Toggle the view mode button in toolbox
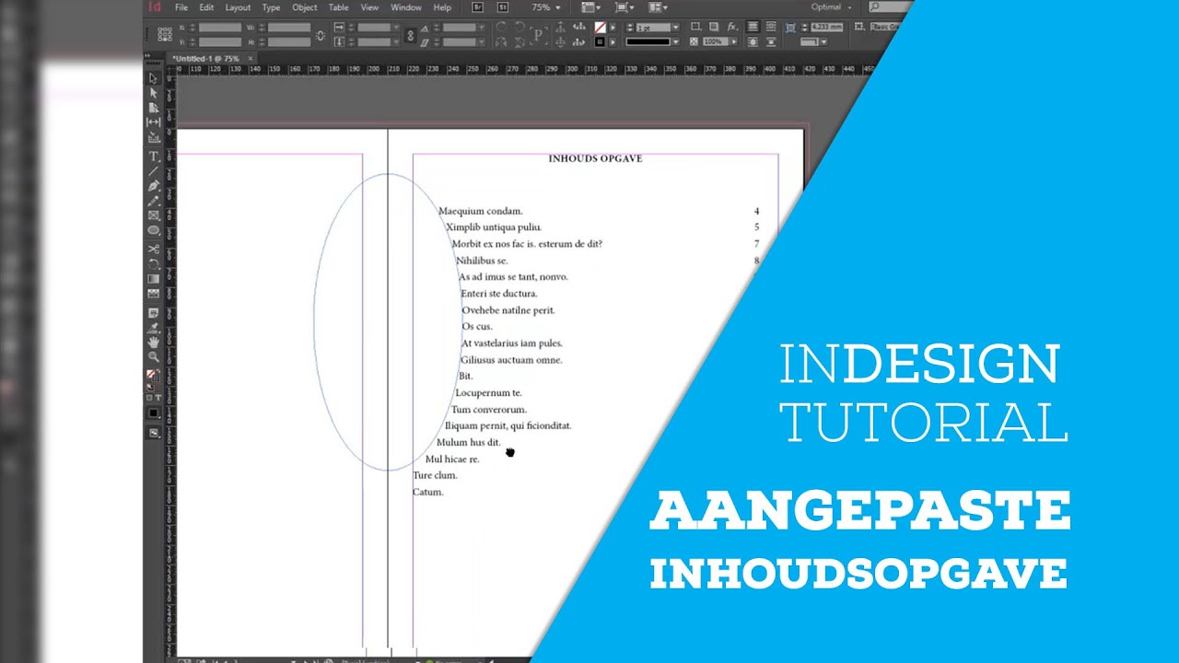1179x663 pixels. point(154,433)
